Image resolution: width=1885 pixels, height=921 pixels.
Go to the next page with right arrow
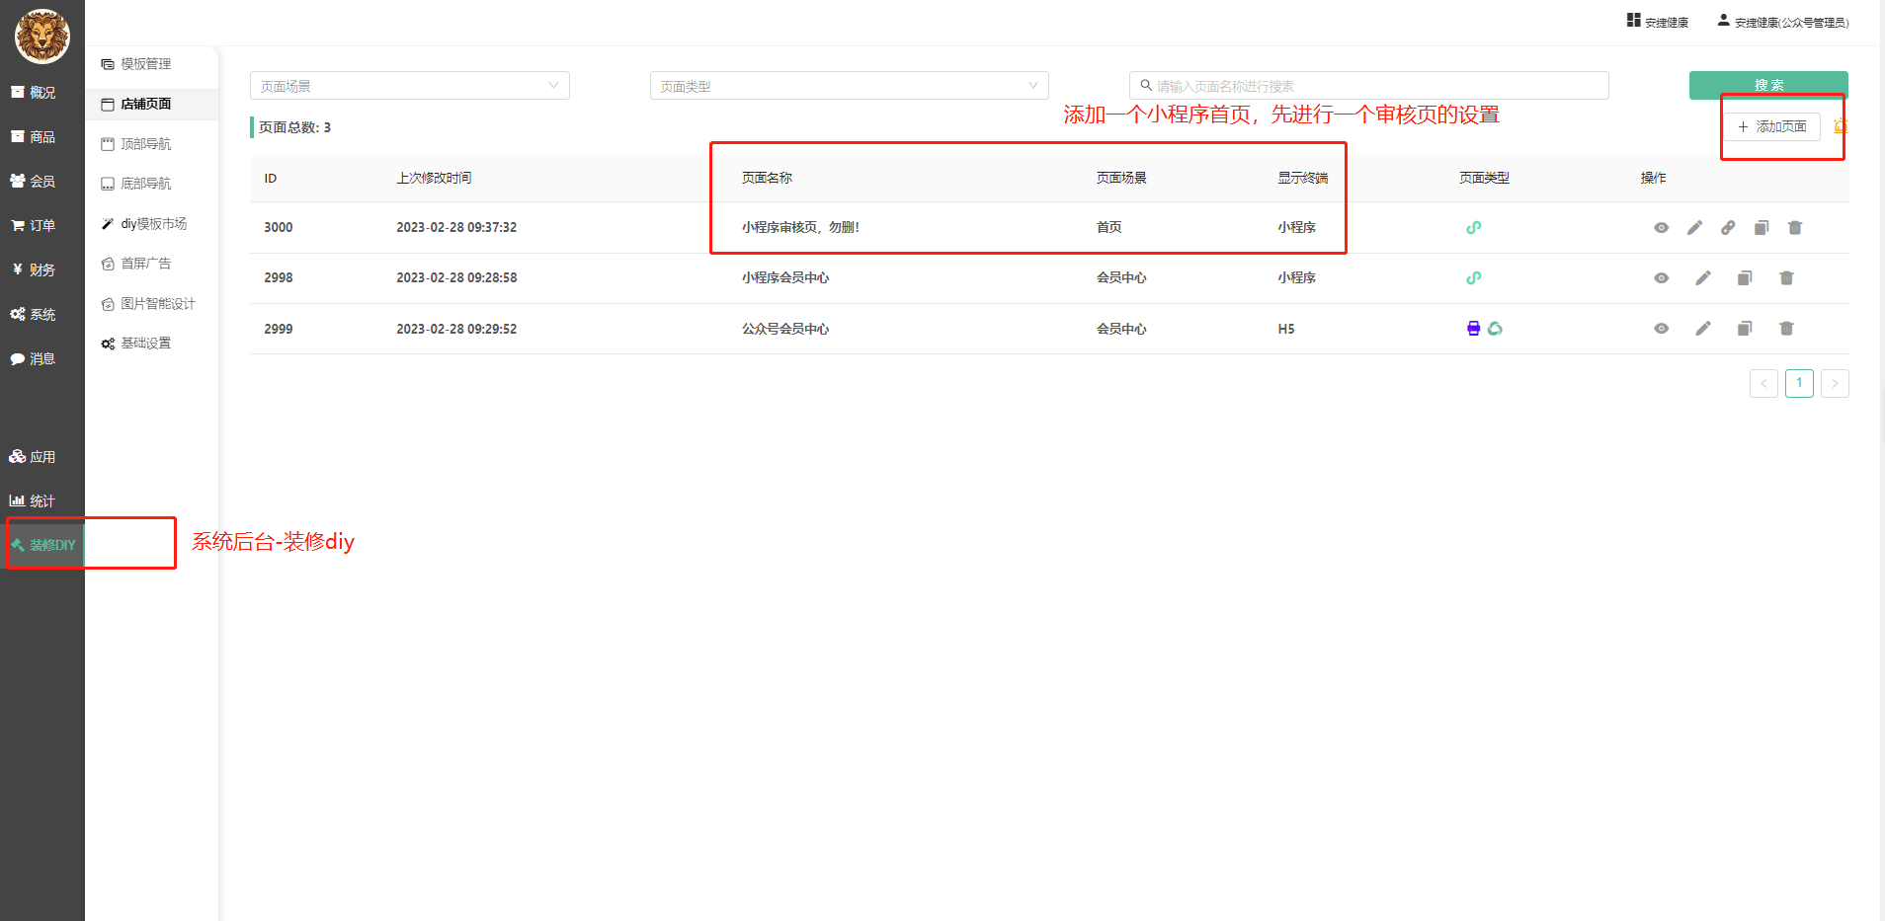[1835, 383]
